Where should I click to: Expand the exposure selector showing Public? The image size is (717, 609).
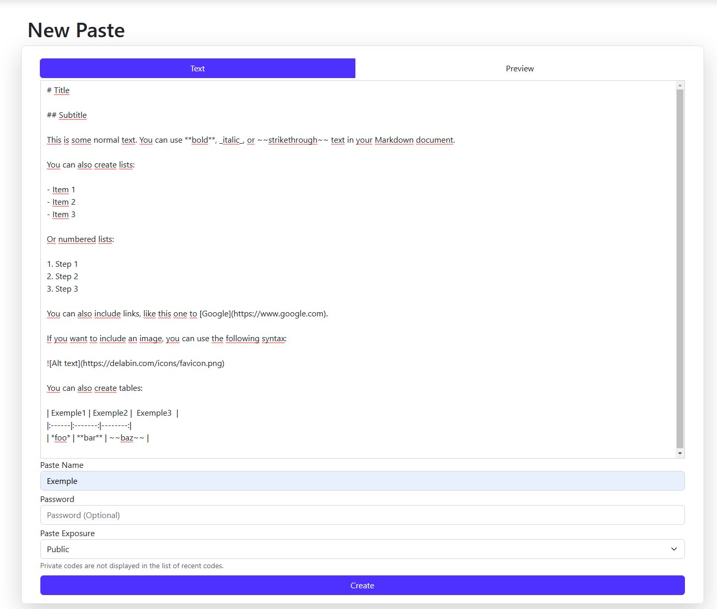[x=362, y=549]
